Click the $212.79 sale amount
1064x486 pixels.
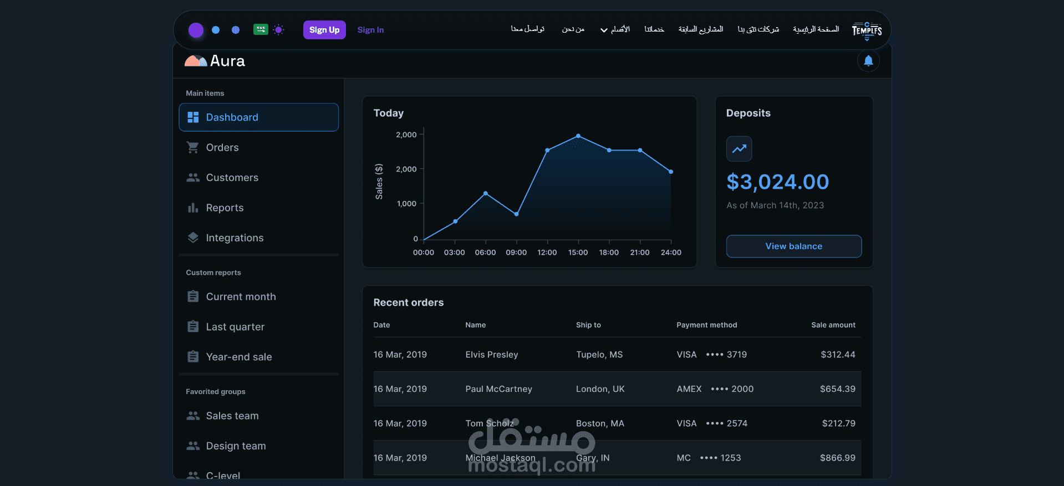coord(838,423)
